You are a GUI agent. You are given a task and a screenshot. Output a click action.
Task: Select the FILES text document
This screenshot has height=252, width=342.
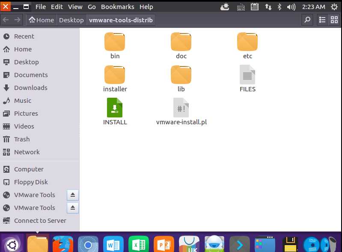(247, 78)
